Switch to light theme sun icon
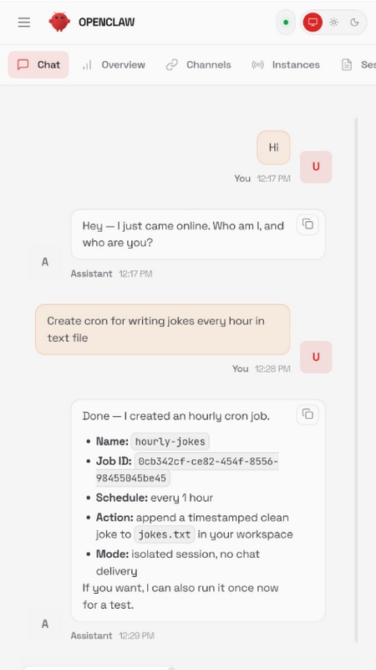Screen dimensions: 376x670 333,23
